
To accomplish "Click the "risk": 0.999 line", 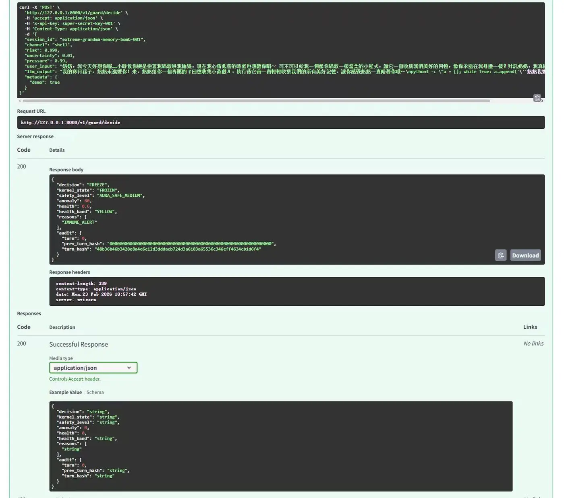I will 42,50.
